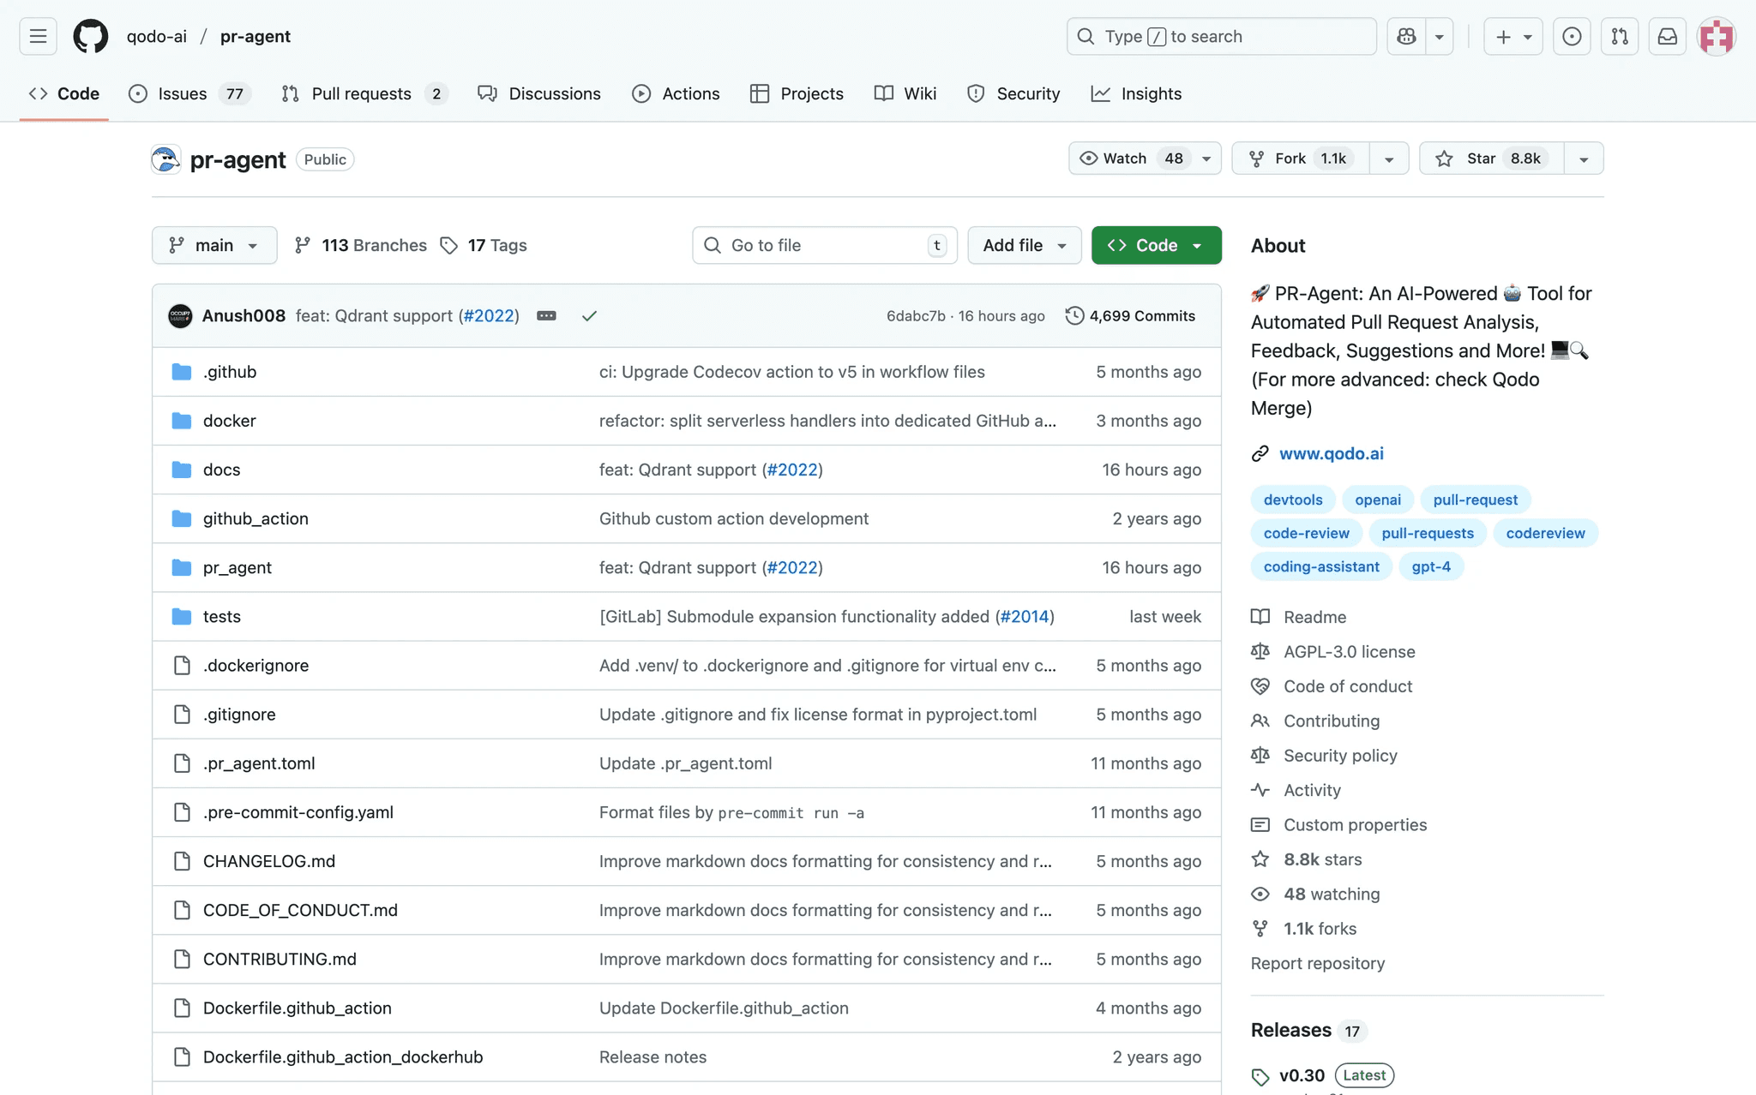The height and width of the screenshot is (1095, 1756).
Task: Click the CHANGELOG.md file icon
Action: coord(182,861)
